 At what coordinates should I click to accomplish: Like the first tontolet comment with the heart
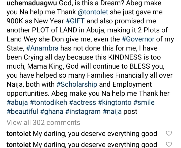click(169, 133)
